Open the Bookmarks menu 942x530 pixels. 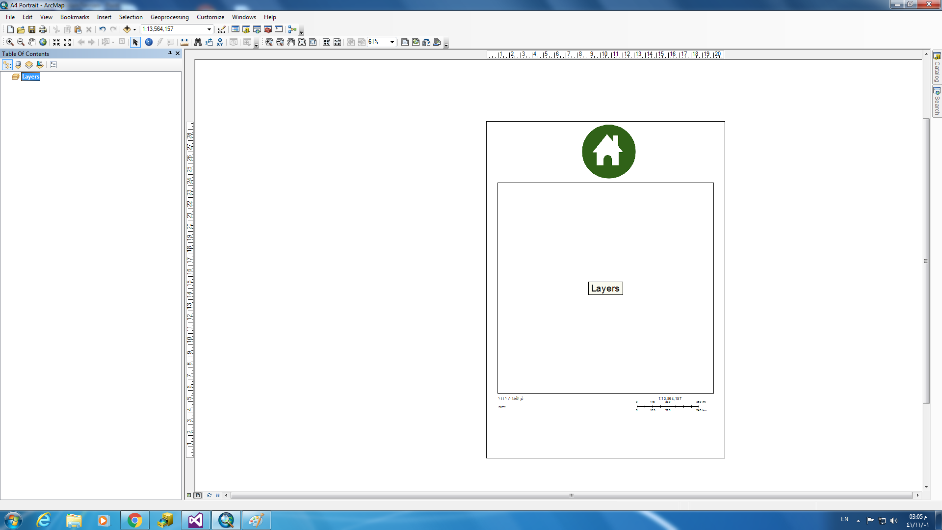point(75,17)
